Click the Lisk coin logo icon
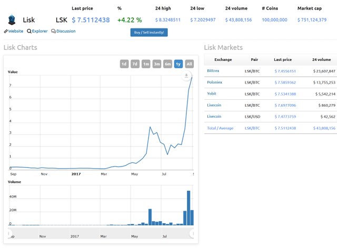The image size is (337, 249). (12, 20)
